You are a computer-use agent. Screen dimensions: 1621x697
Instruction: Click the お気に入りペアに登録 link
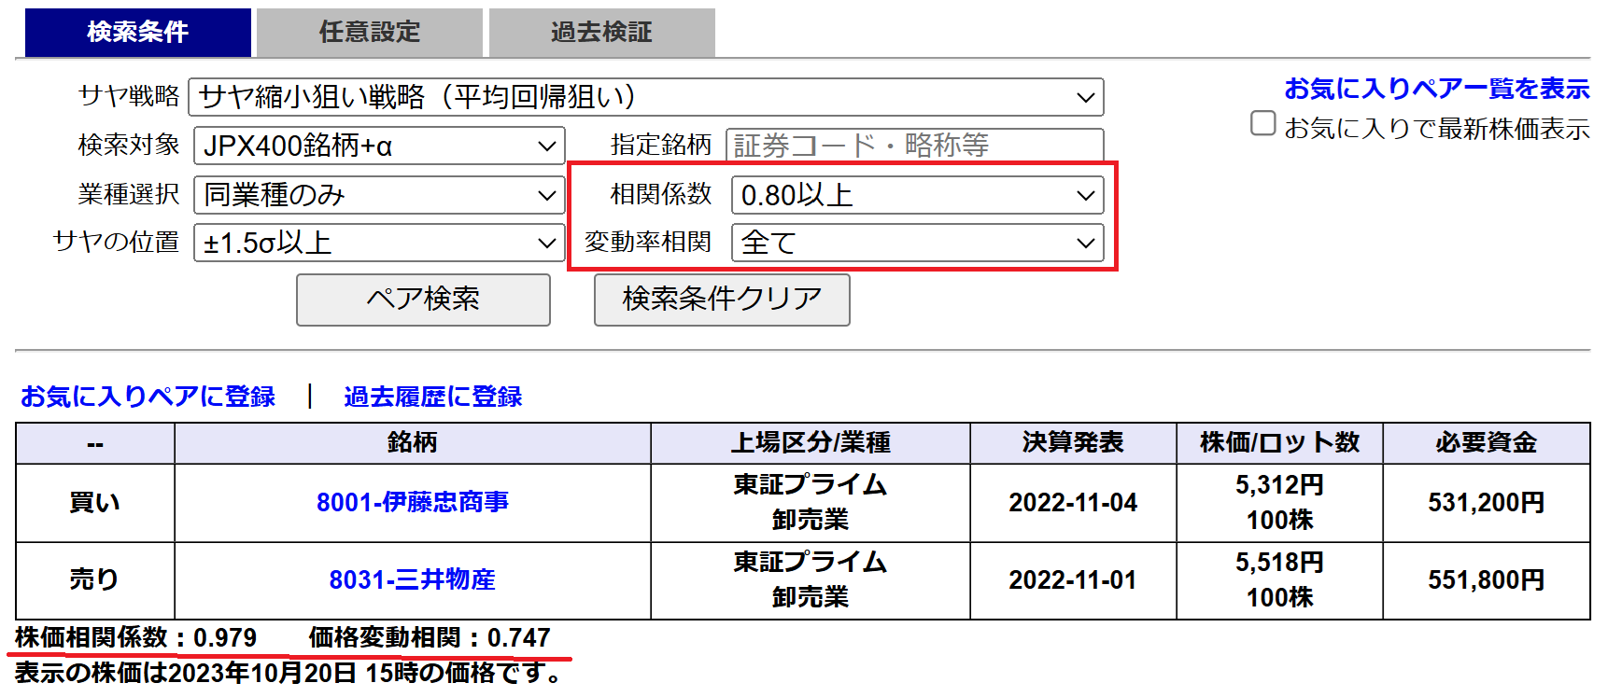pos(148,397)
